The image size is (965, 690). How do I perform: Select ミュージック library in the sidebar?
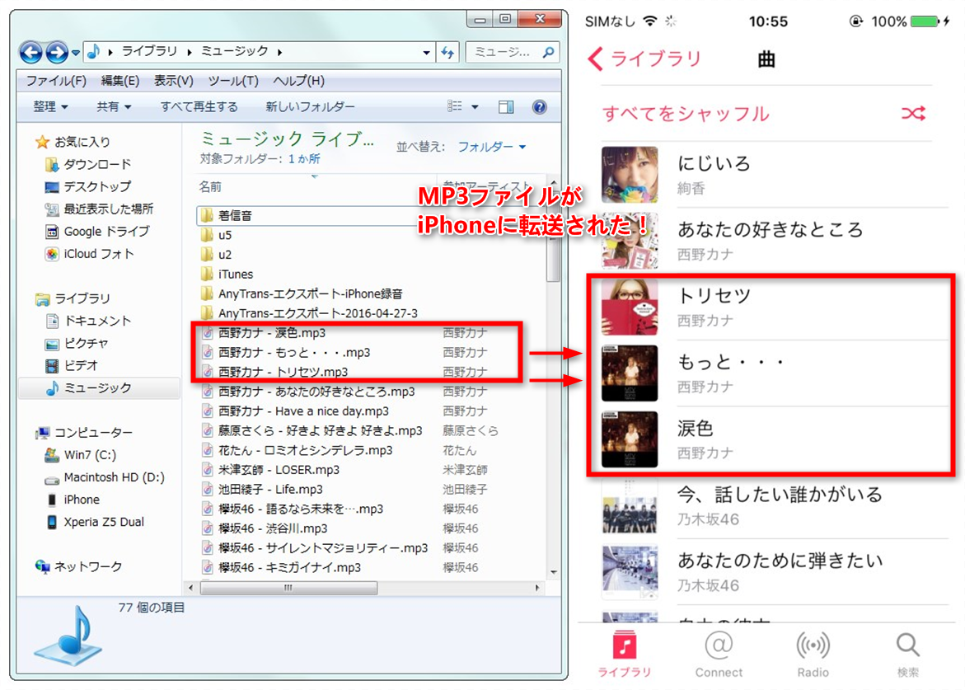(x=98, y=387)
